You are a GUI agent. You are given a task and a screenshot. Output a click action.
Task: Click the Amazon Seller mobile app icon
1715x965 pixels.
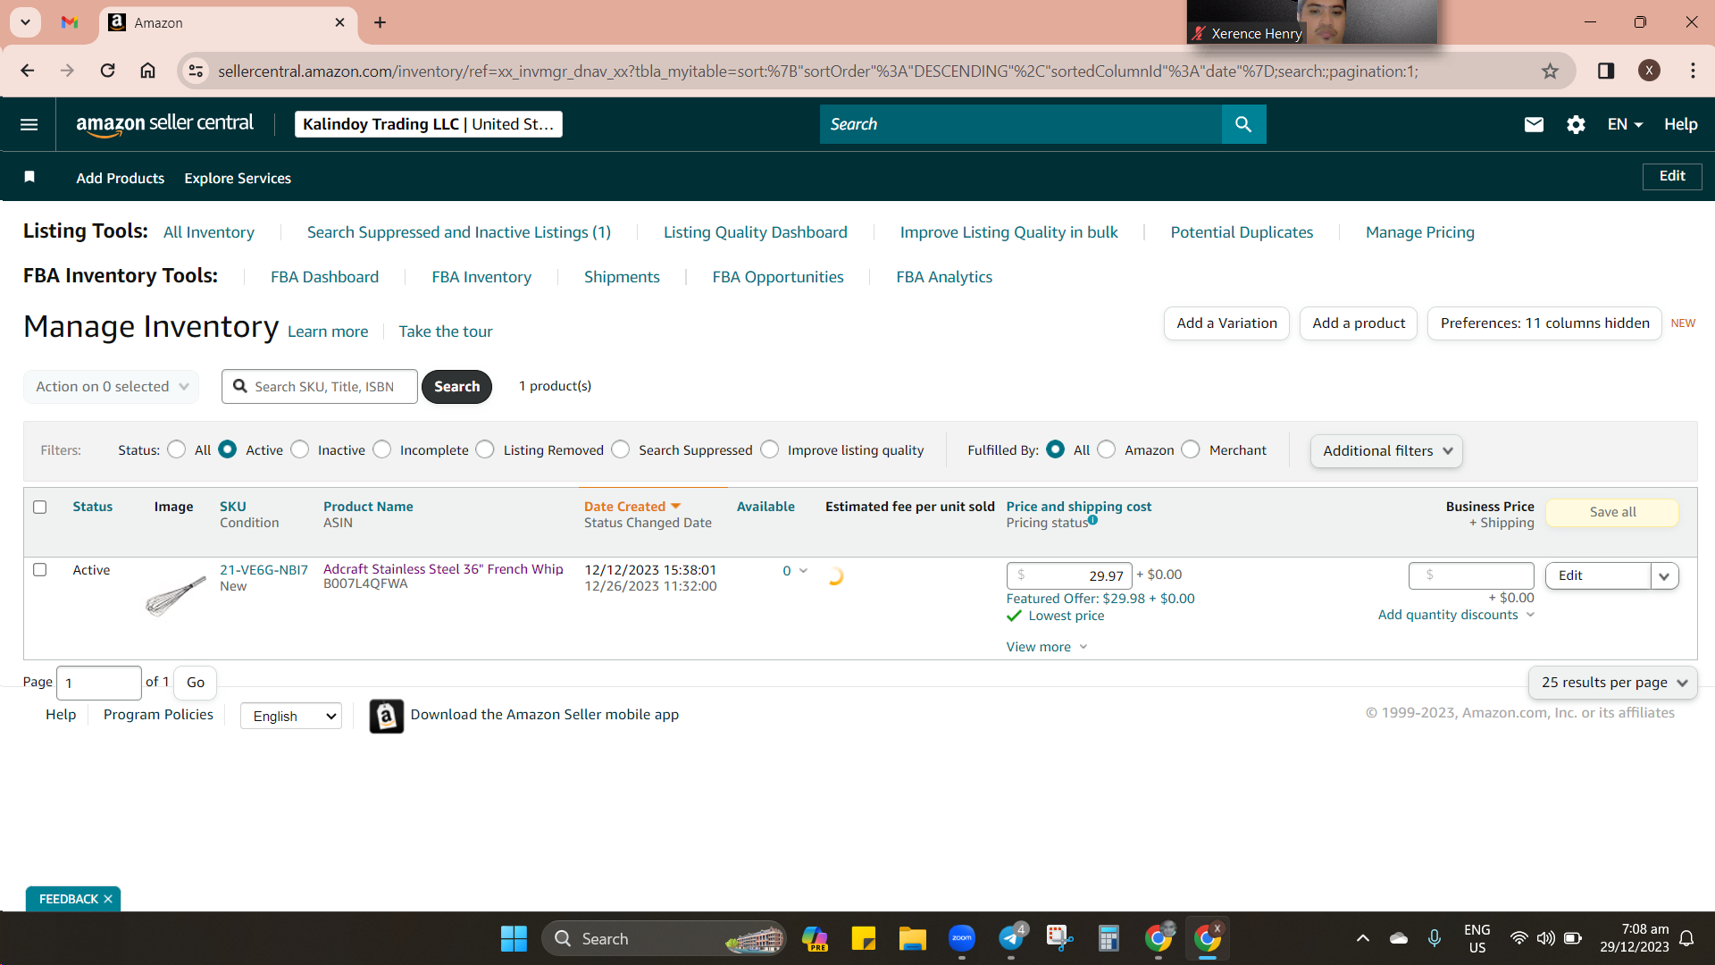point(387,716)
